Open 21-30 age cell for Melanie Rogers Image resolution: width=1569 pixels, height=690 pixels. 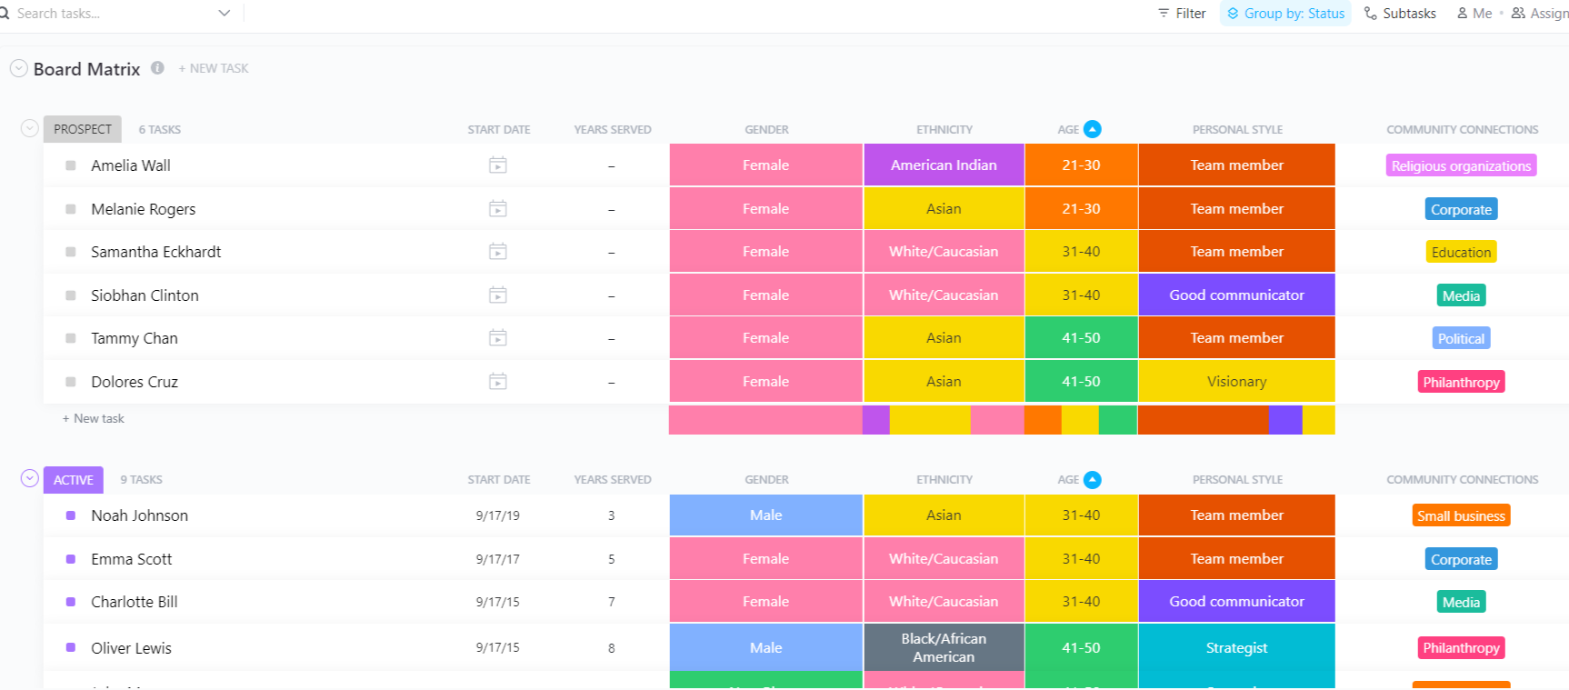(1081, 209)
